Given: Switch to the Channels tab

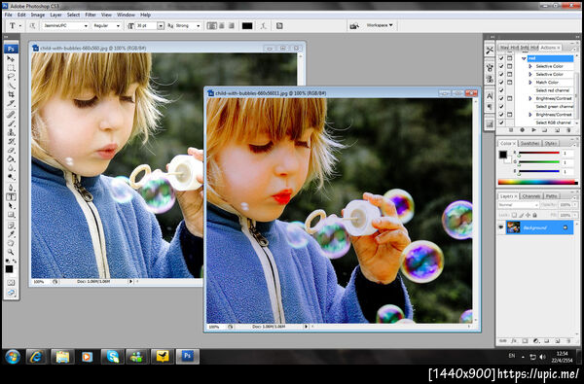Looking at the screenshot, I should tap(531, 196).
